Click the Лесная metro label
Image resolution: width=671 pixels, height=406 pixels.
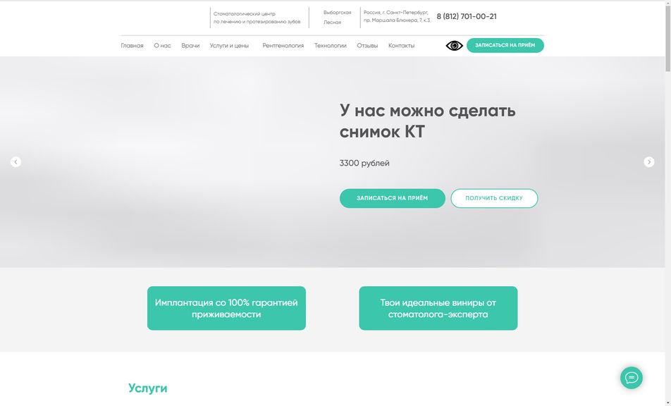point(332,23)
